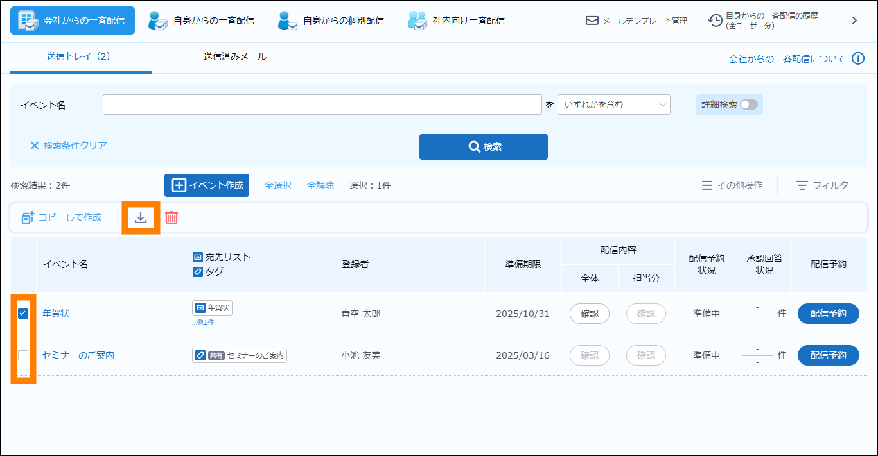Click the 検索 search button
878x456 pixels.
point(483,147)
